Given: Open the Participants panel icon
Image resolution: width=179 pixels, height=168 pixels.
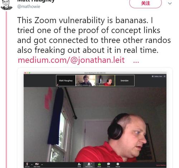Looking at the screenshot, I should [x=89, y=164].
